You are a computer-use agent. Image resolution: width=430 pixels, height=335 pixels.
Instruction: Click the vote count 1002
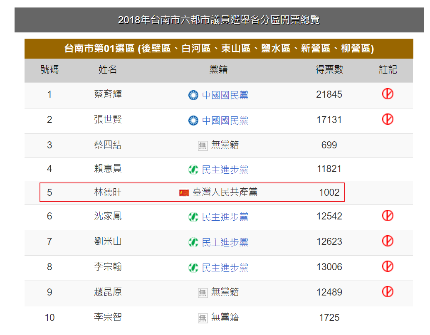point(329,192)
